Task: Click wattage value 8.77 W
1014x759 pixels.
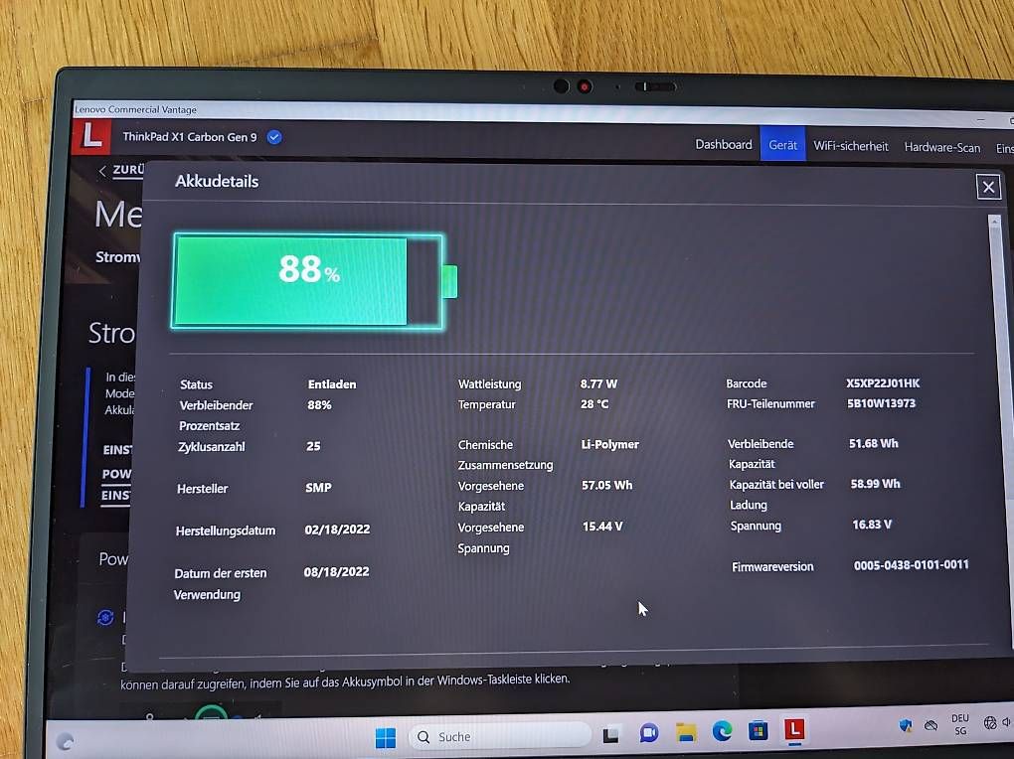Action: [598, 383]
